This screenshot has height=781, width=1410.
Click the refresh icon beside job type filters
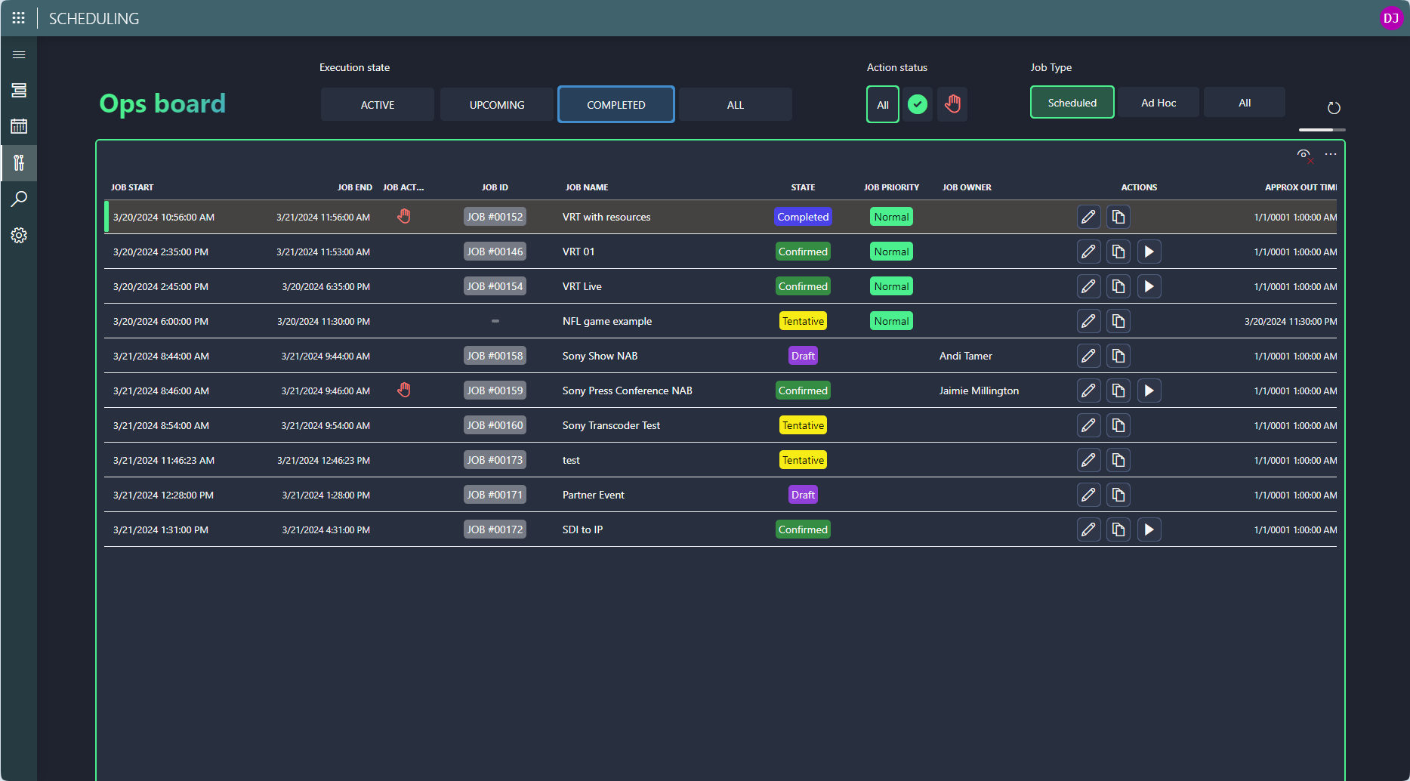[1334, 108]
